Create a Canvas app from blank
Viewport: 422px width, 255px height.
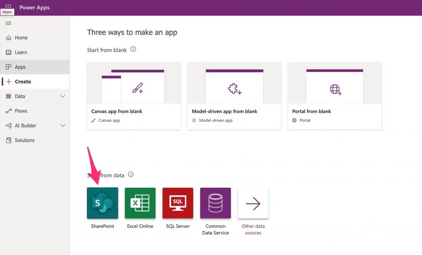(x=134, y=96)
